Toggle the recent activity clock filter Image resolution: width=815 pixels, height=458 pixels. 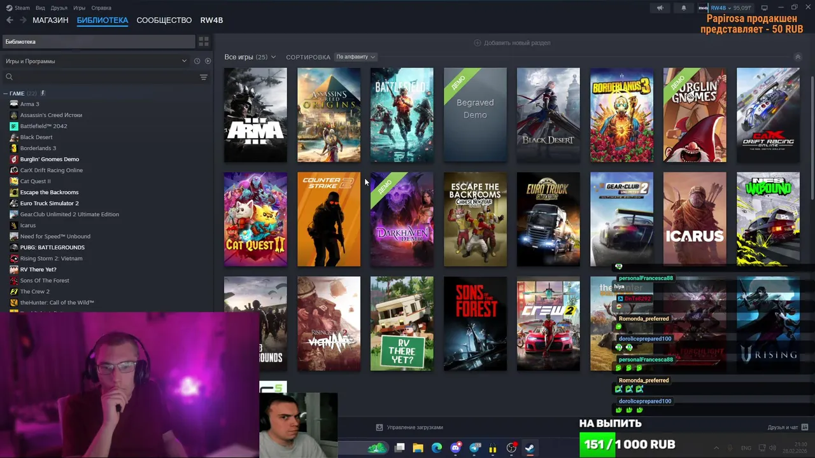[197, 61]
